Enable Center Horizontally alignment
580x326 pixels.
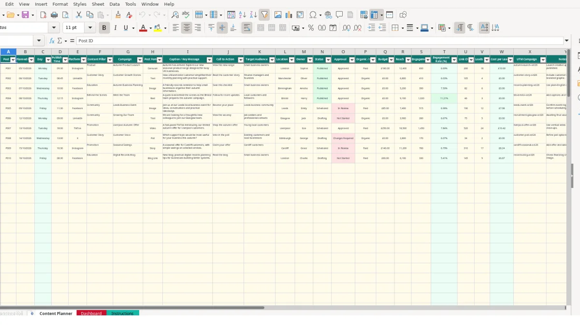point(187,28)
